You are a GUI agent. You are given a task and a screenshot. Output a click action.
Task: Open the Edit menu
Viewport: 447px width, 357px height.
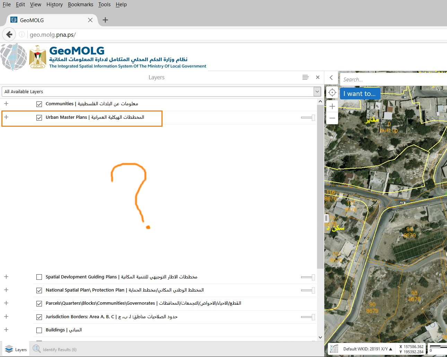[x=20, y=5]
